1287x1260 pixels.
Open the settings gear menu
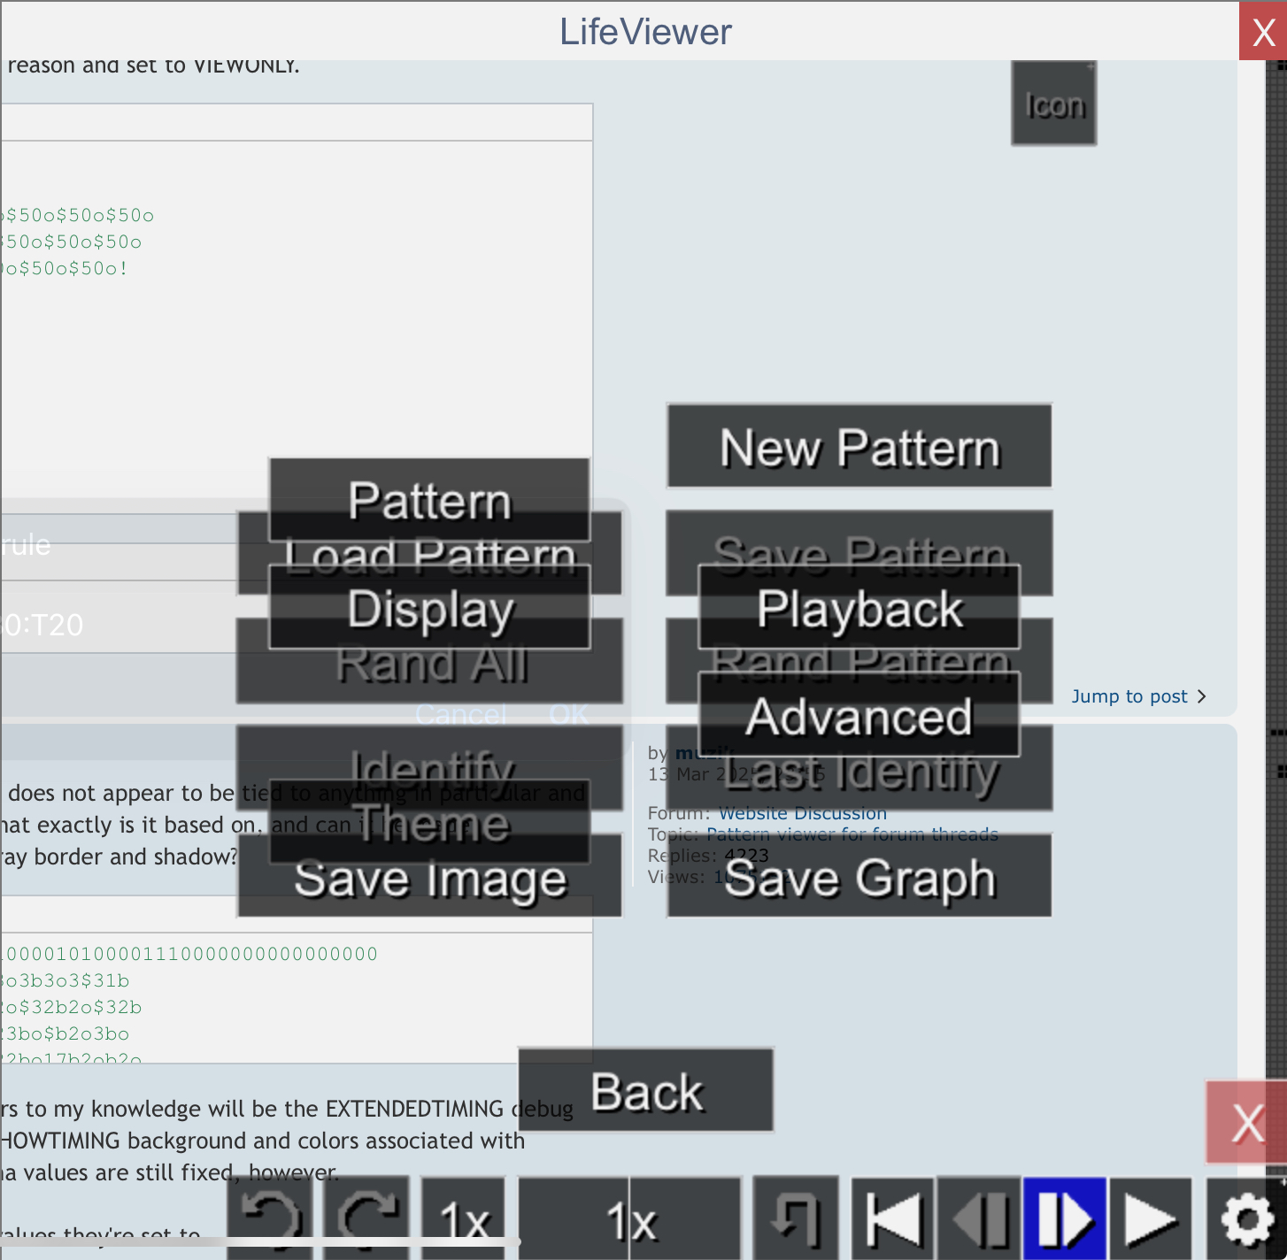pyautogui.click(x=1246, y=1218)
